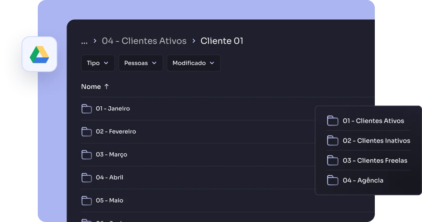
Task: Click folder icon beside 04 - Abril
Action: pyautogui.click(x=86, y=177)
